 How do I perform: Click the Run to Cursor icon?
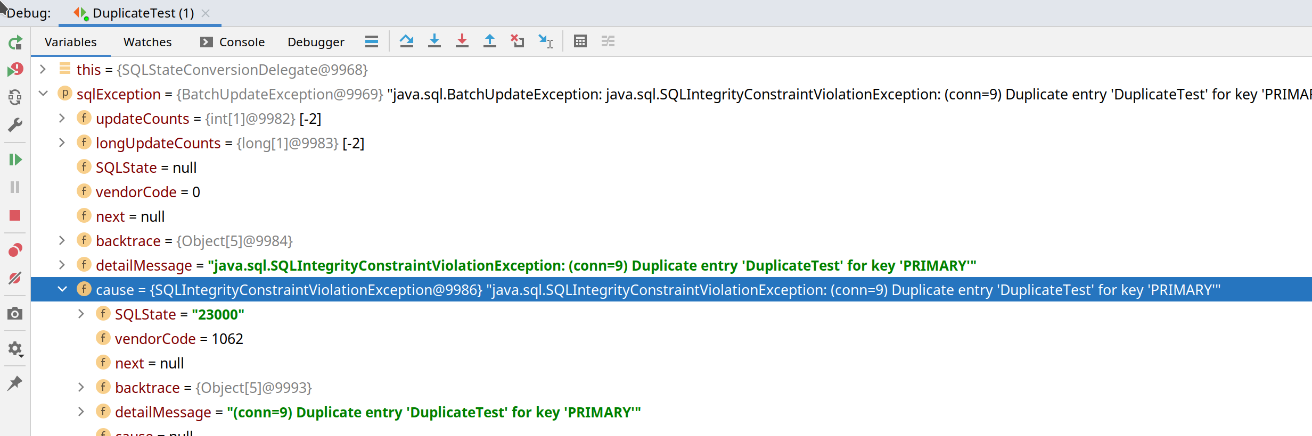545,41
